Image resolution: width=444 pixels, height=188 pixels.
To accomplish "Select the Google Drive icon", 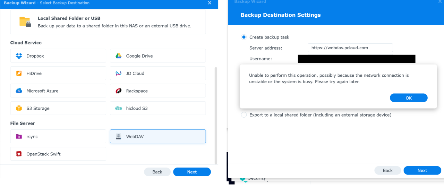I will coord(118,56).
